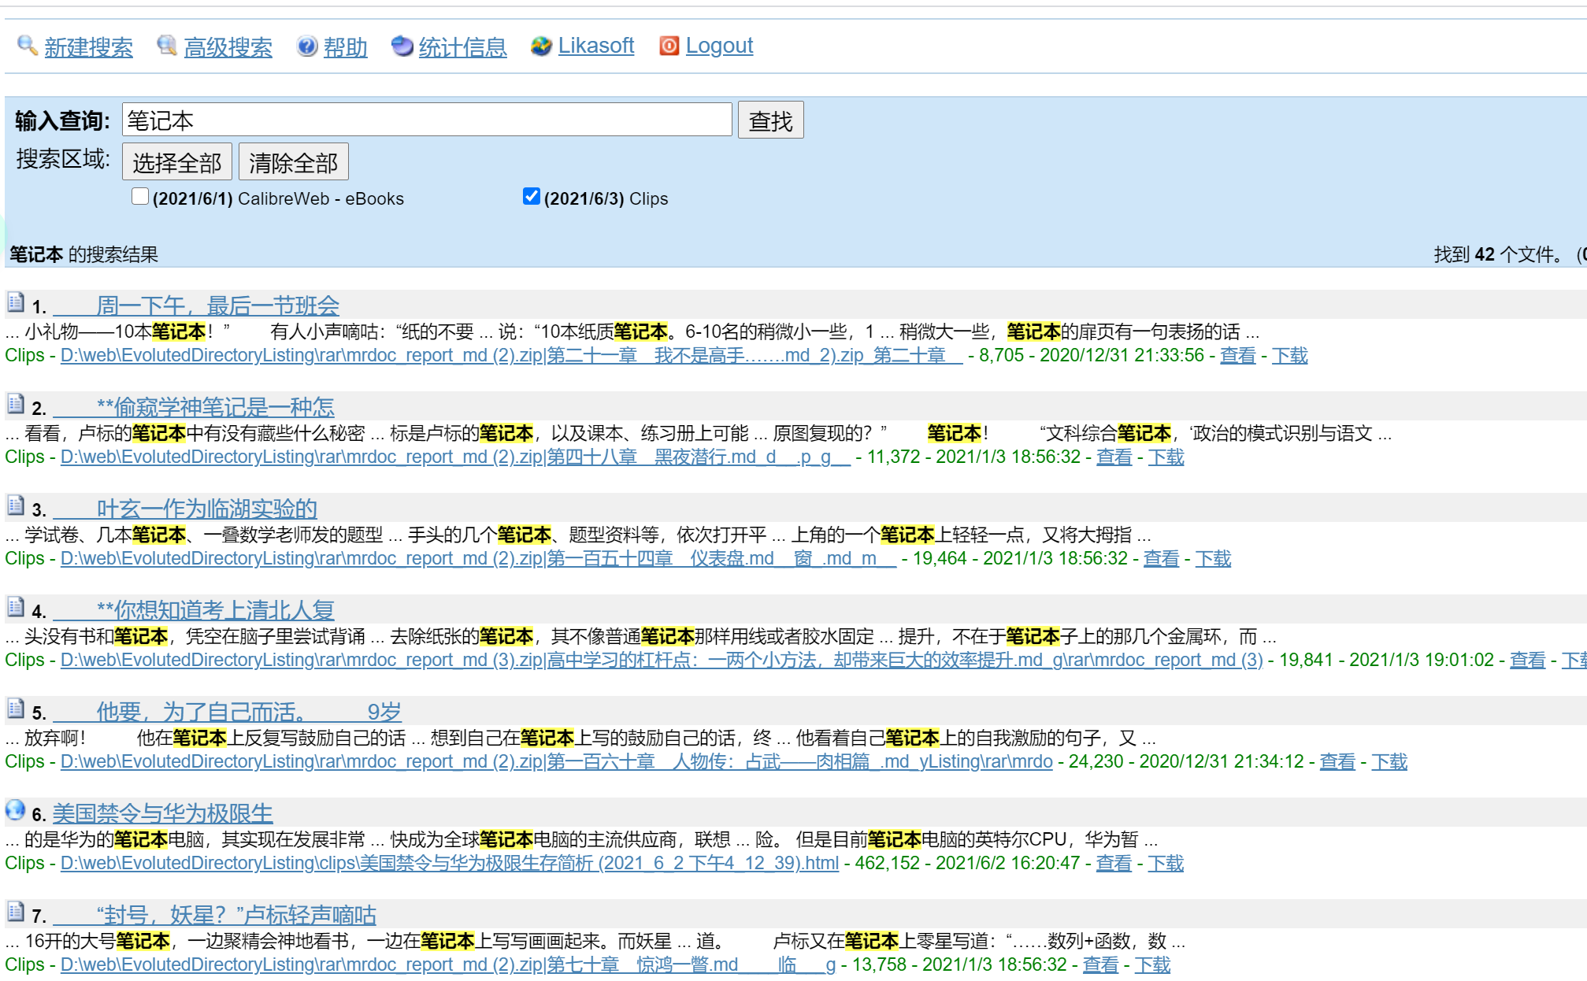
Task: Click the 选择全部 button
Action: click(177, 162)
